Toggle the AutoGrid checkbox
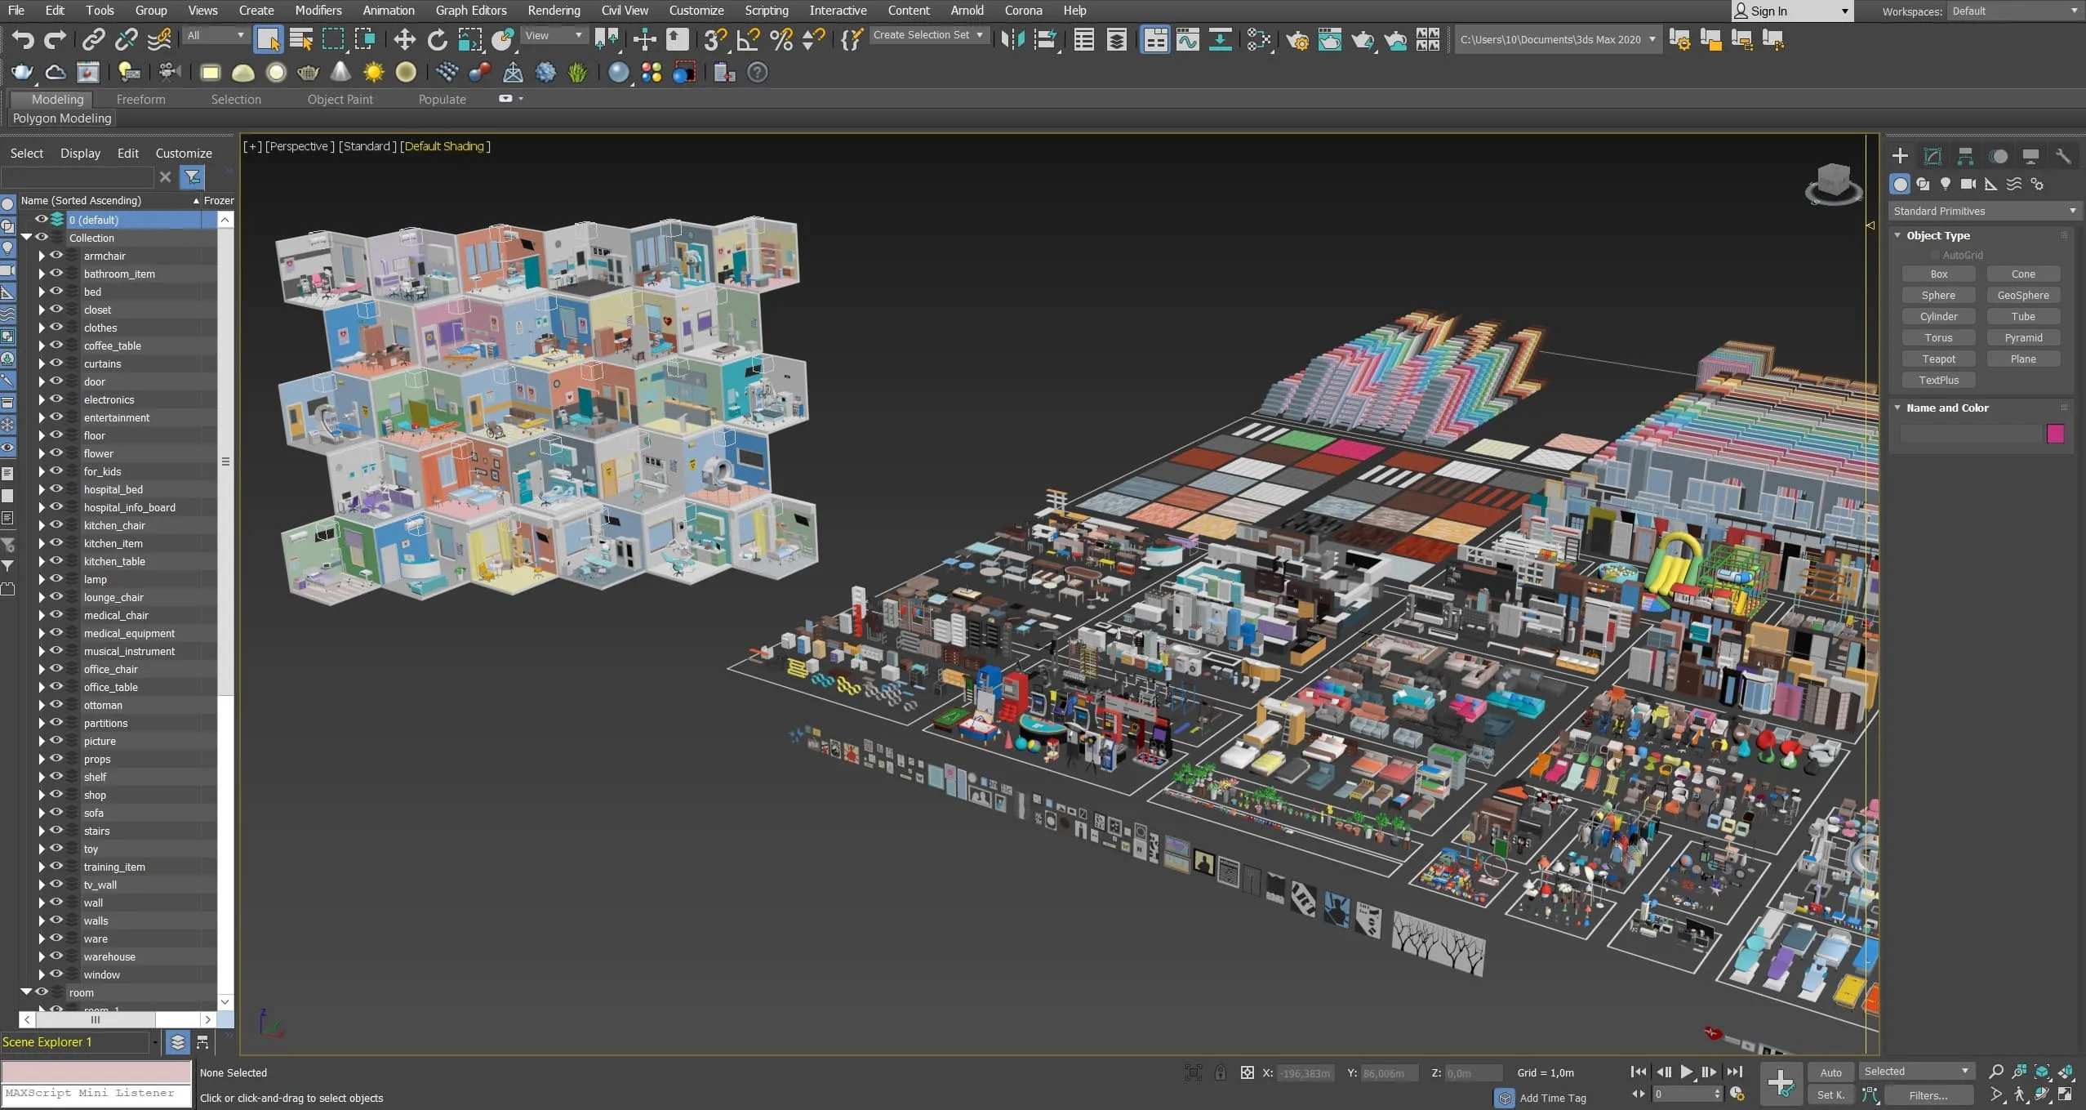 tap(1935, 255)
